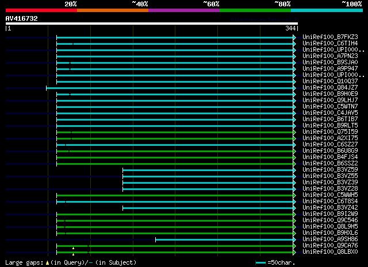Click the UniRef100_C6T8S4 label
The height and width of the screenshot is (267, 368).
coord(330,202)
